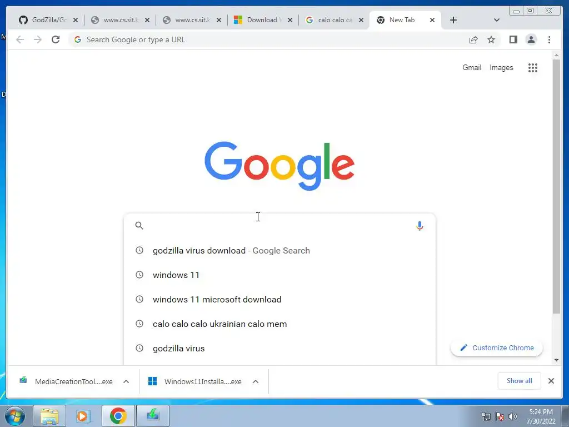Open the installer taskbar icon

point(153,416)
